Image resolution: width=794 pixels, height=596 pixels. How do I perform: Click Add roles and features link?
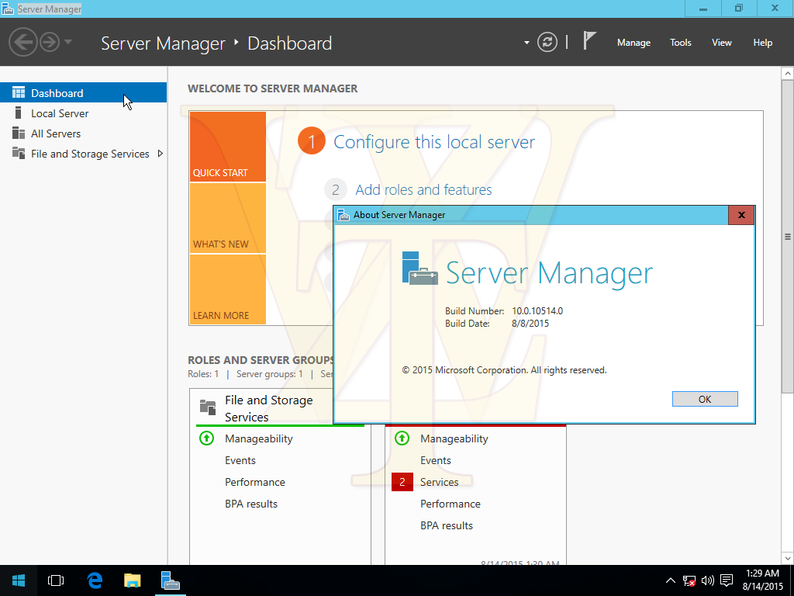tap(423, 189)
